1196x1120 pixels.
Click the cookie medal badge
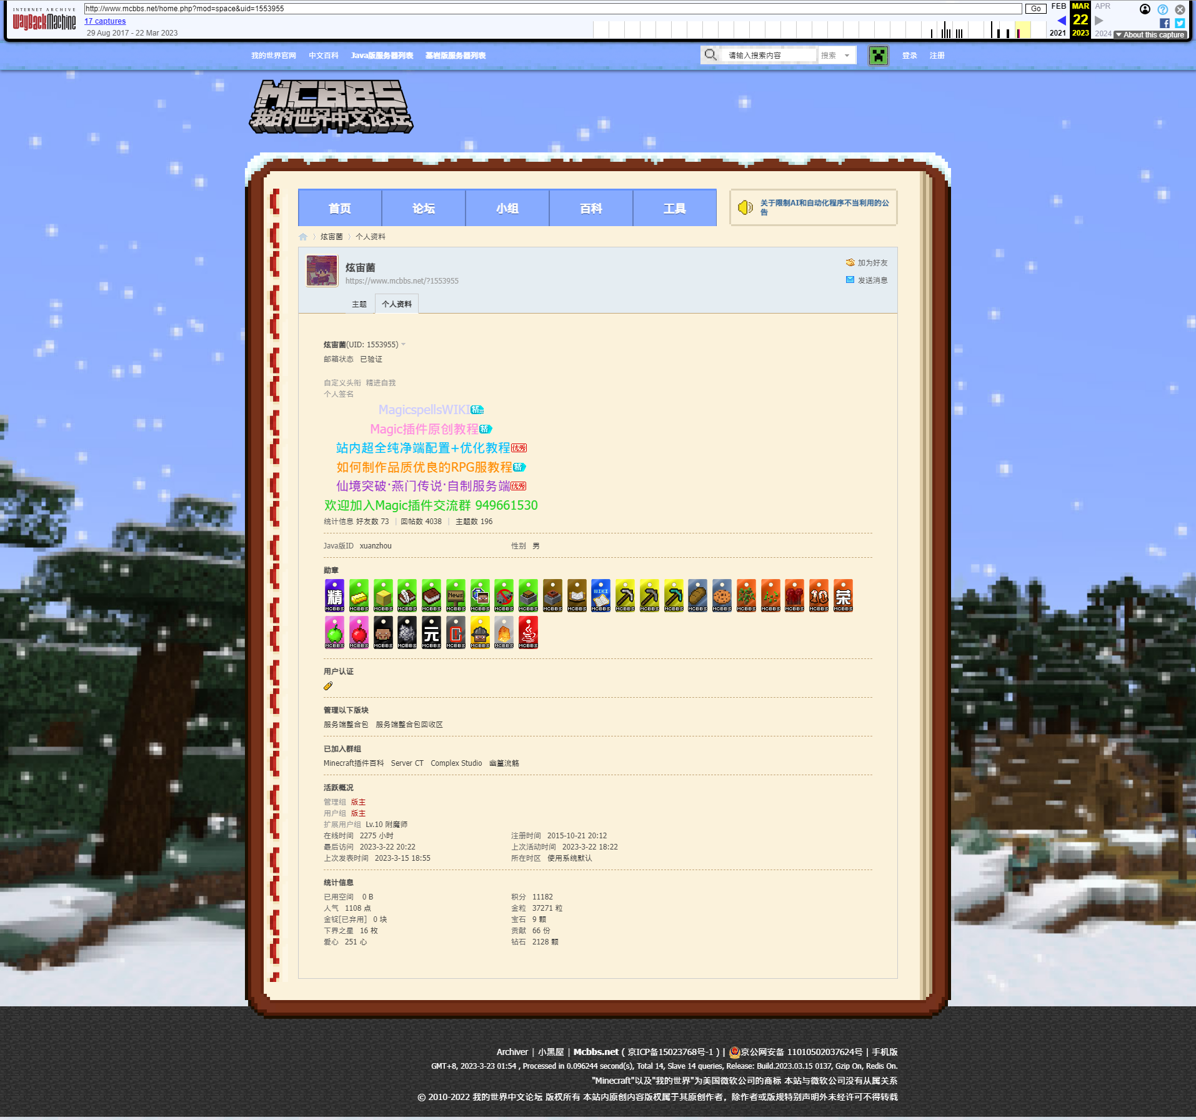point(722,595)
